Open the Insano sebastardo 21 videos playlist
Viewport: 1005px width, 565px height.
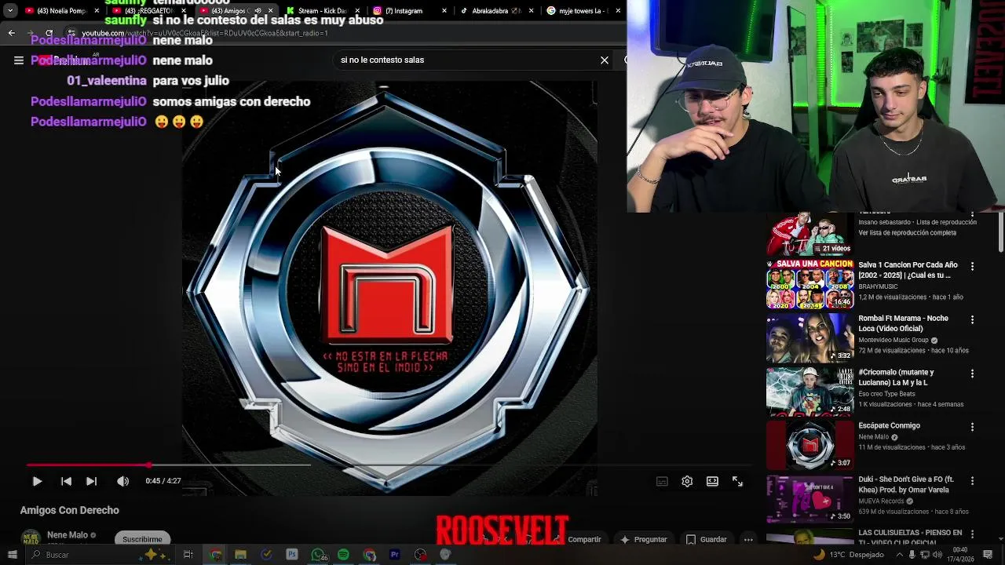[809, 233]
